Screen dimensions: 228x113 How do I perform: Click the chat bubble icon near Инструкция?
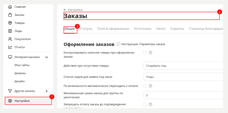pos(119,44)
